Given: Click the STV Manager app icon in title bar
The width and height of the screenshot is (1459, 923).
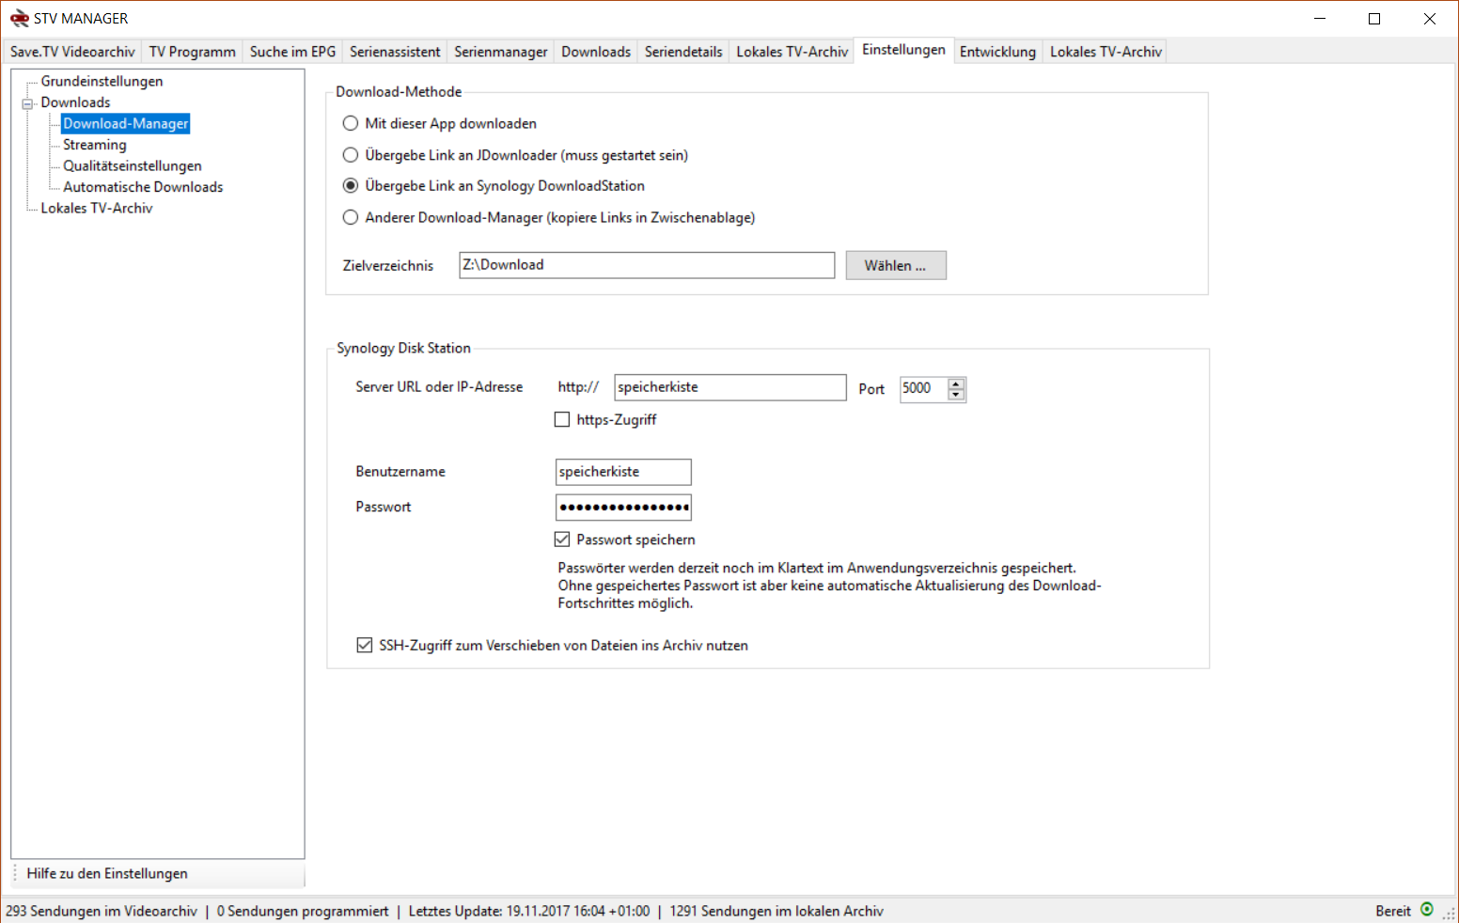Looking at the screenshot, I should tap(19, 19).
